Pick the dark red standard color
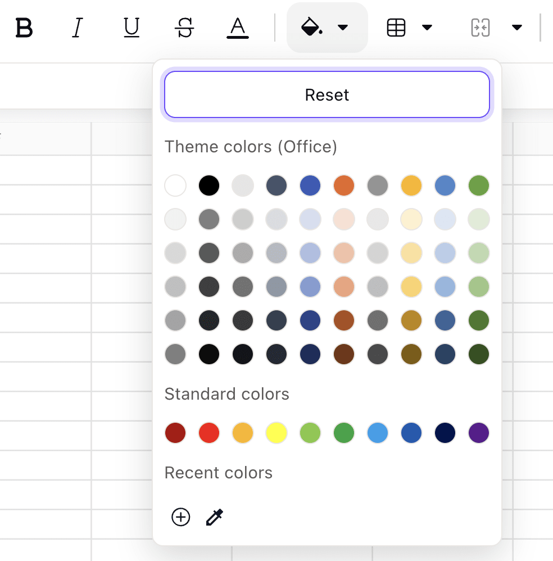Image resolution: width=553 pixels, height=561 pixels. 175,433
